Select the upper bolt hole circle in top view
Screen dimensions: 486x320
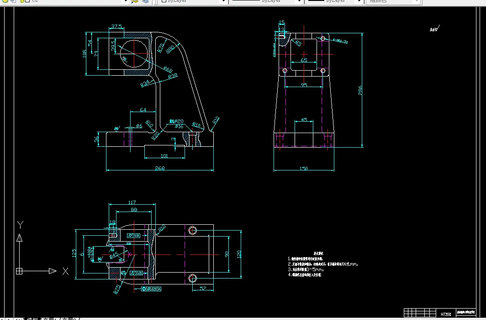192,231
